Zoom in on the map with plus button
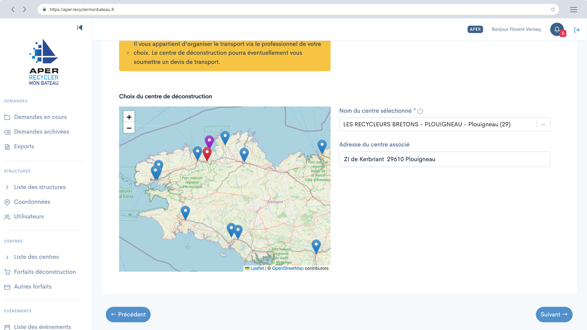 (x=129, y=117)
